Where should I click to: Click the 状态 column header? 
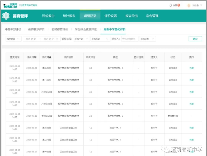[173, 57]
